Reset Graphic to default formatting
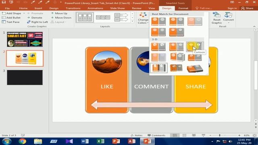The width and height of the screenshot is (258, 145). [217, 18]
